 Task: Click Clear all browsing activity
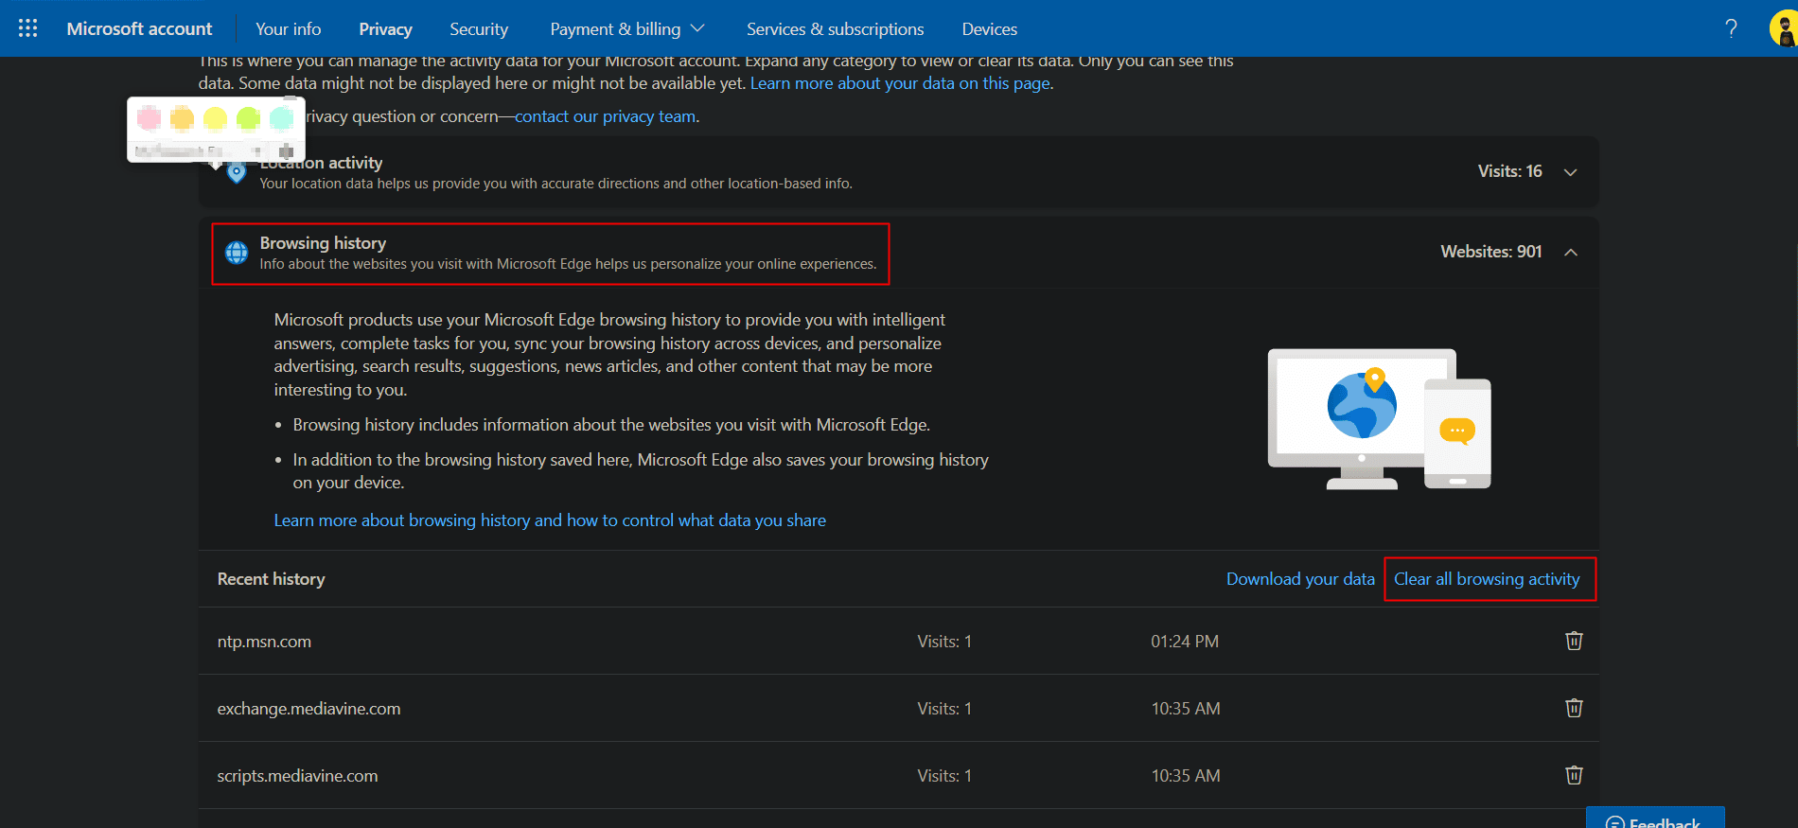(1487, 579)
